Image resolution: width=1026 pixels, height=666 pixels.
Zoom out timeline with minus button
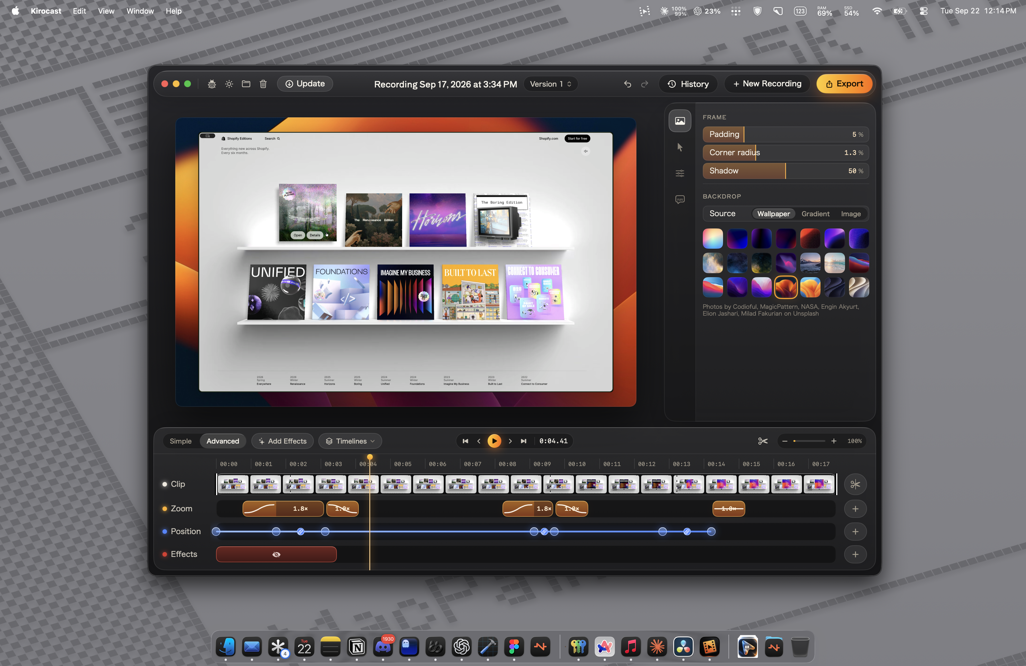coord(785,441)
